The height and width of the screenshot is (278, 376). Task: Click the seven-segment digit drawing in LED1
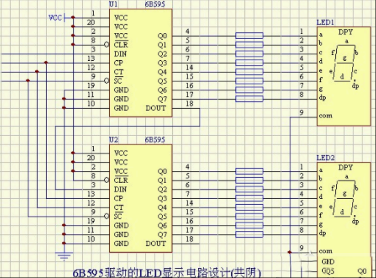[345, 63]
